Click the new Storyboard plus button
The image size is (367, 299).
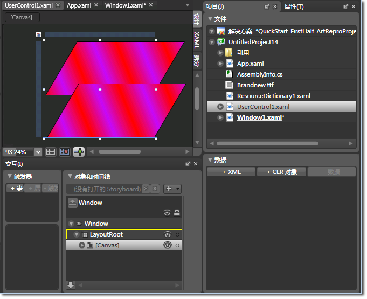click(x=169, y=189)
